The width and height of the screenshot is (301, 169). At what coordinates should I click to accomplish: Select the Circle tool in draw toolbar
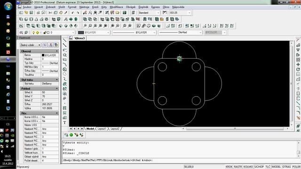point(65,69)
